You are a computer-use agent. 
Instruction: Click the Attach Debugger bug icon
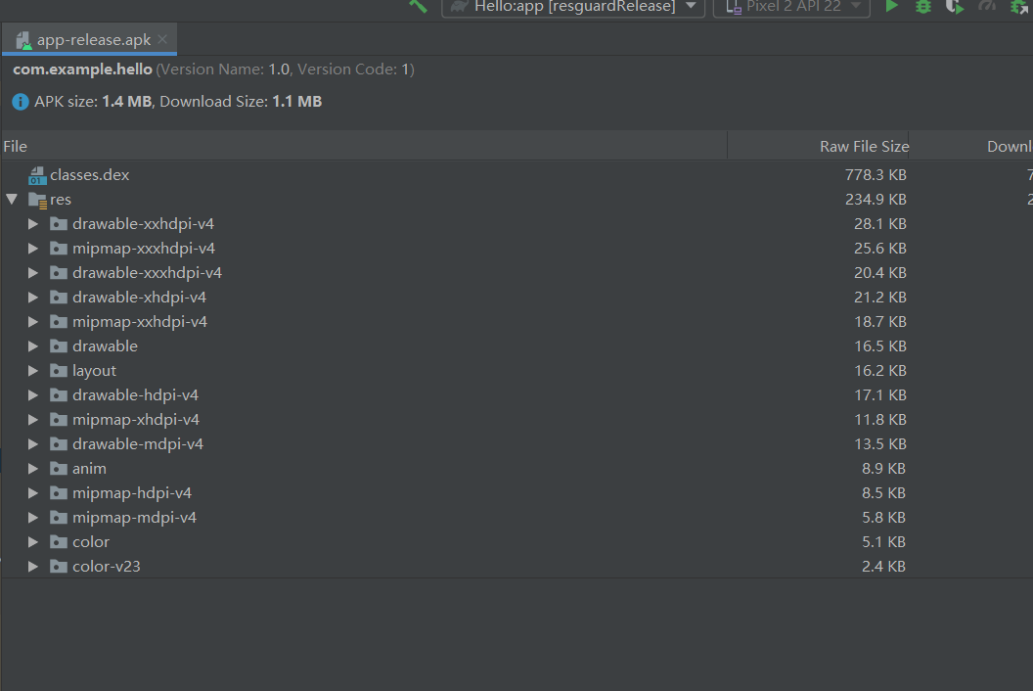pos(1019,7)
